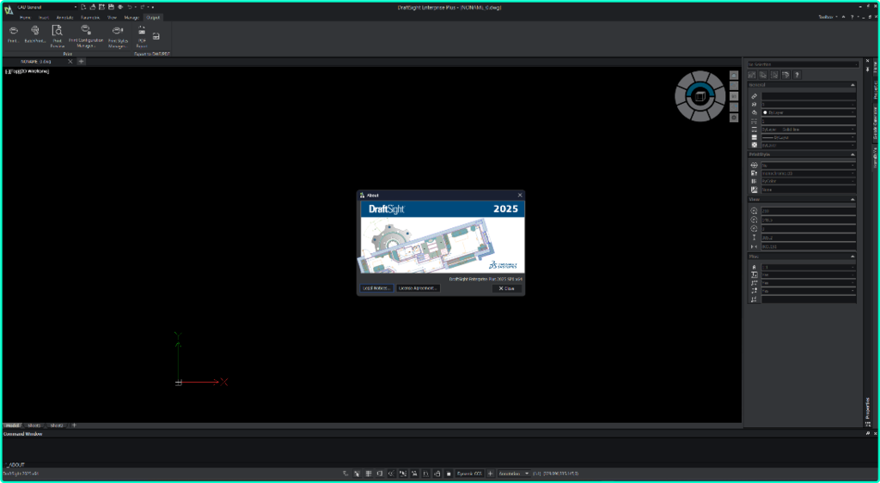
Task: Click License Agreement button in About dialog
Action: (419, 288)
